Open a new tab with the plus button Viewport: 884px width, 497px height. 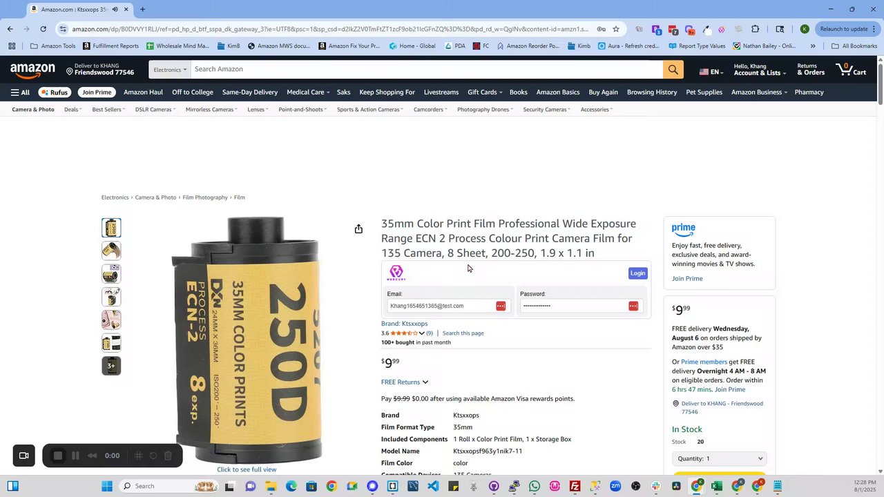[142, 10]
